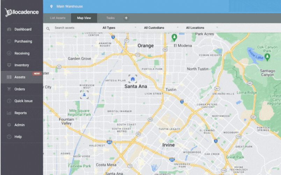Click Main Warehouse in header

click(70, 6)
